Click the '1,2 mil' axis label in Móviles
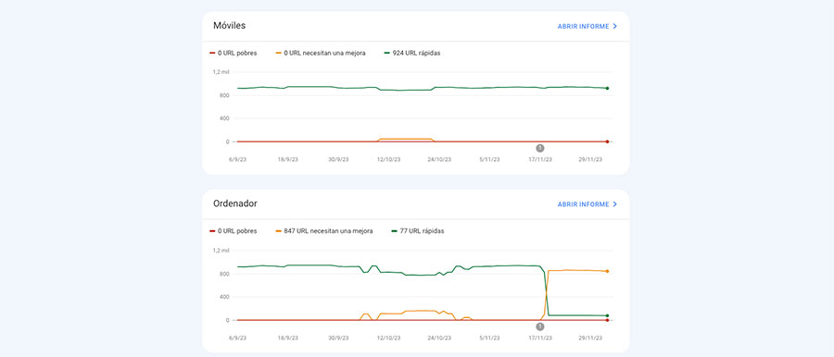Image resolution: width=834 pixels, height=357 pixels. [221, 72]
